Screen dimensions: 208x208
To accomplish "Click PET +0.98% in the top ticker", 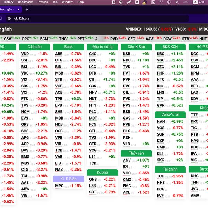I will pyautogui.click(x=85, y=38).
